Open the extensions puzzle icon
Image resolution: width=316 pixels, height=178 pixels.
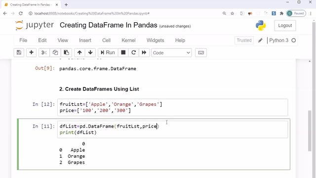tap(281, 13)
